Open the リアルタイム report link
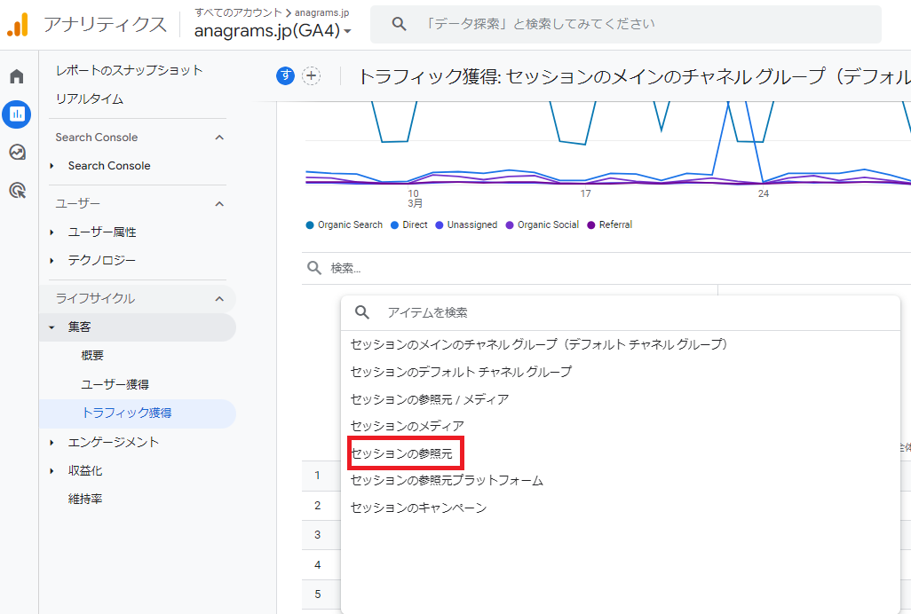Viewport: 911px width, 614px height. pos(90,98)
